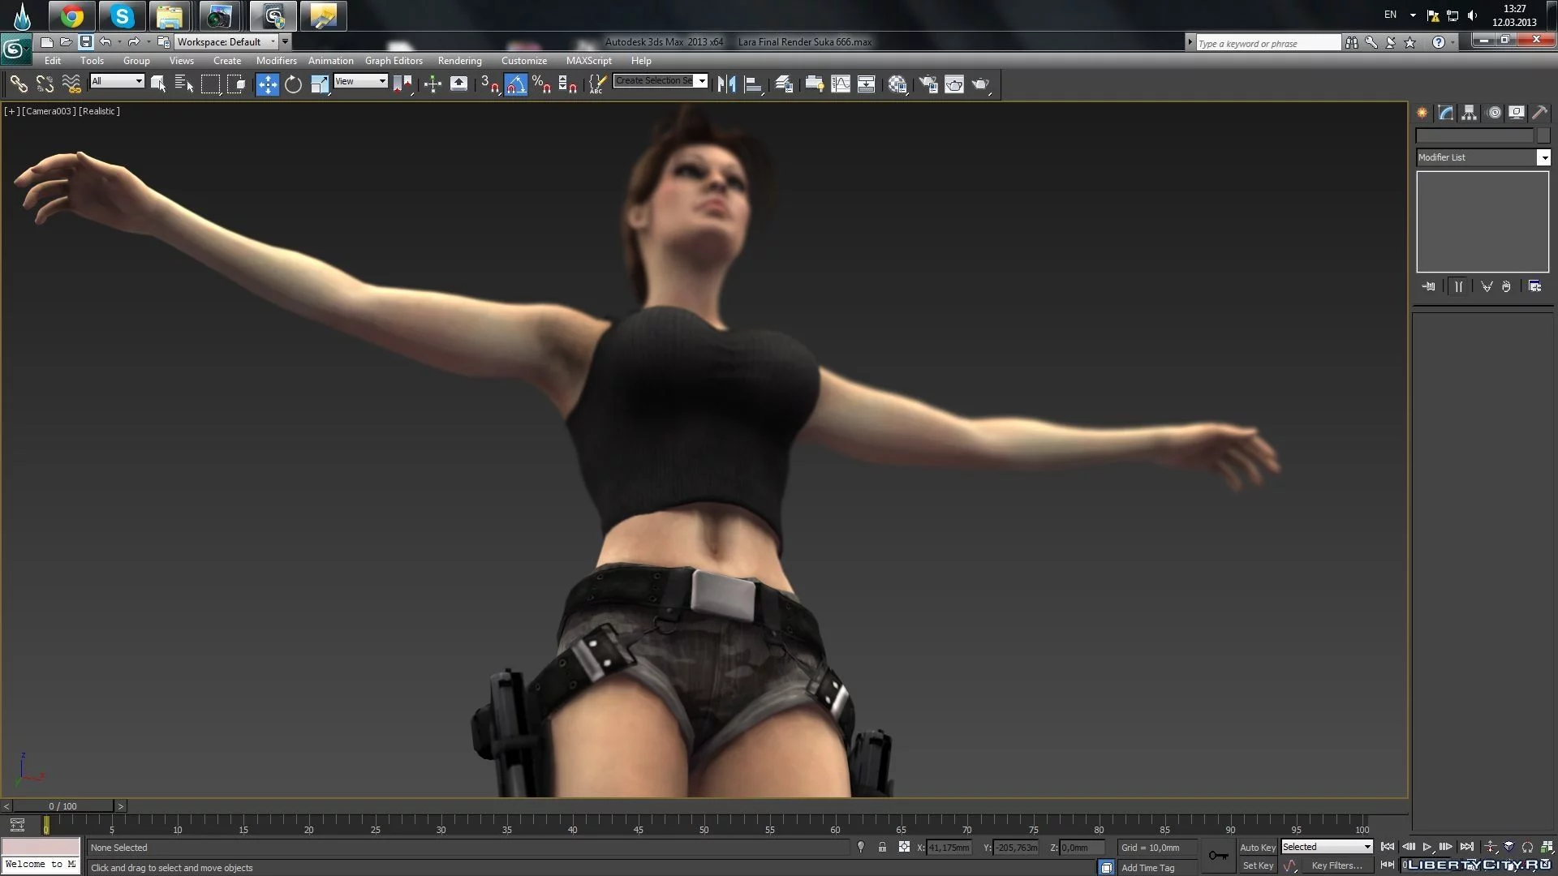
Task: Open Edit Named Selection Sets icon
Action: coord(597,84)
